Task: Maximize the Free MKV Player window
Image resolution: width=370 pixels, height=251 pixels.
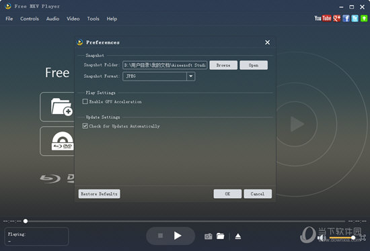Action: tap(352, 7)
